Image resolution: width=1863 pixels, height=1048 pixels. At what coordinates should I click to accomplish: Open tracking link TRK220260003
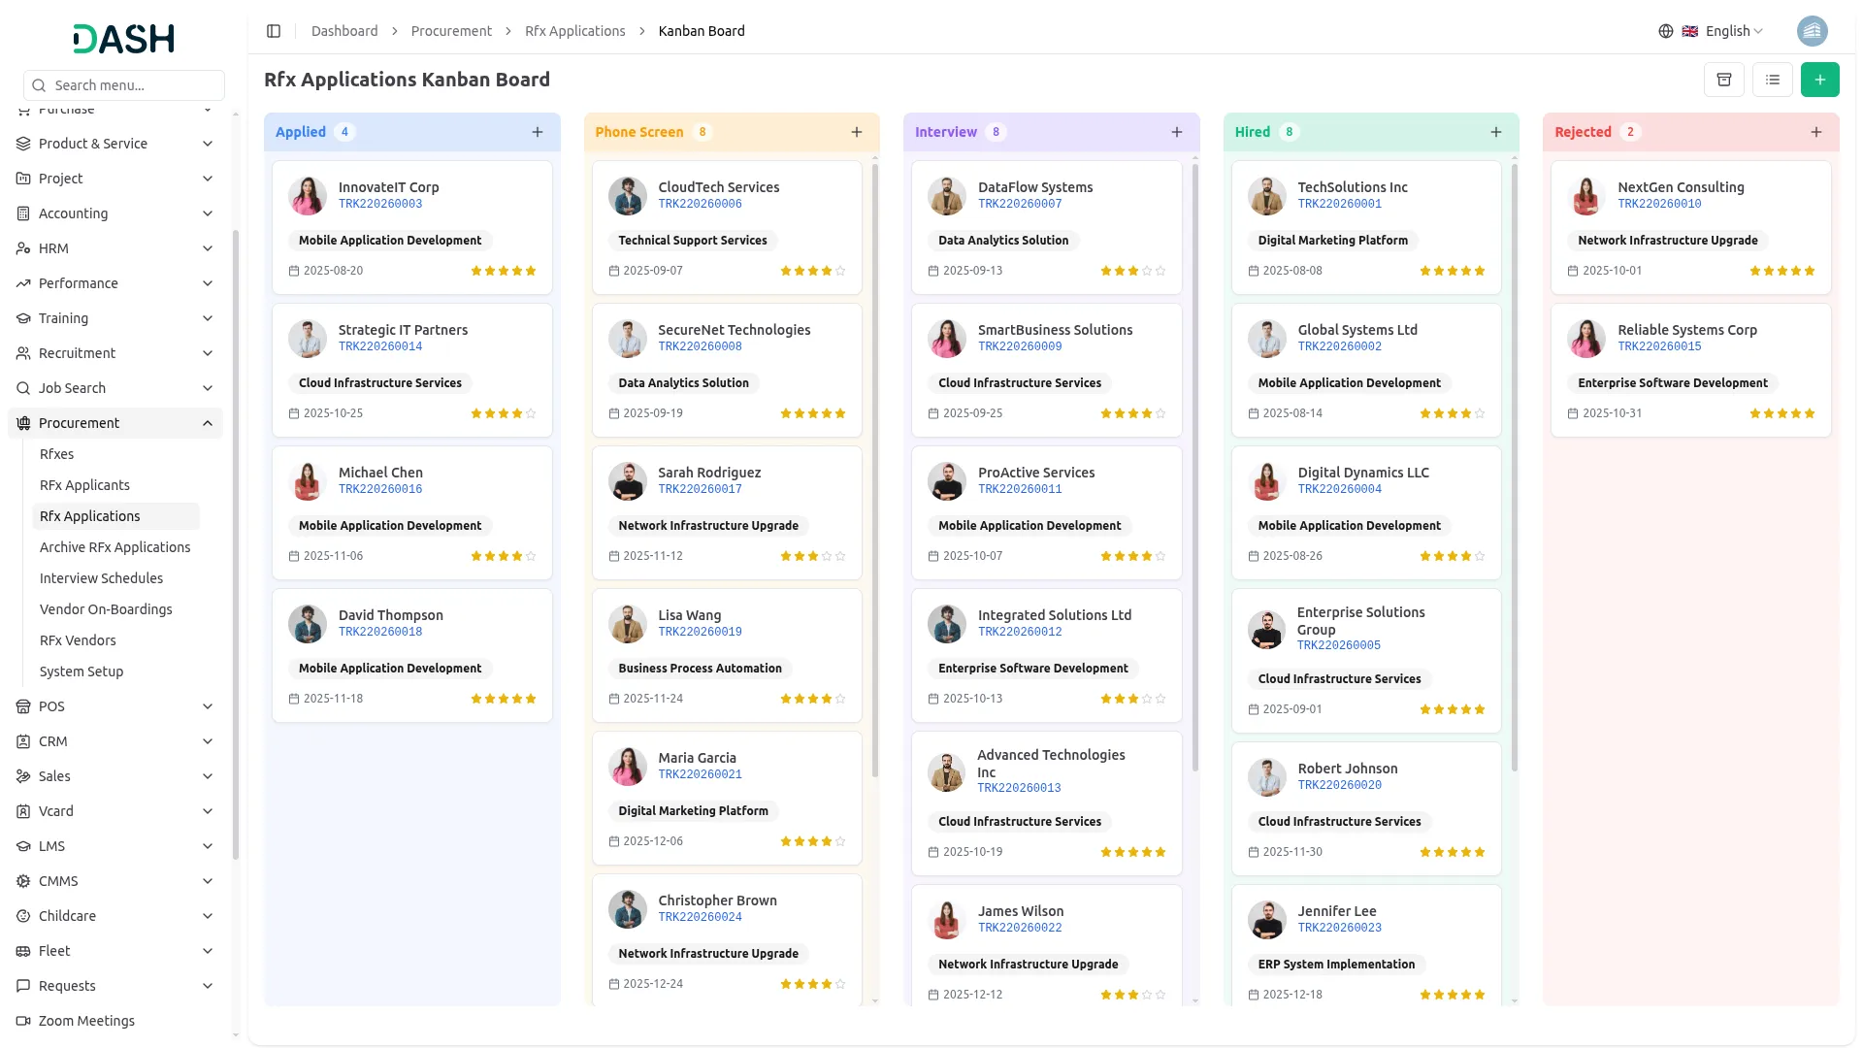pyautogui.click(x=380, y=204)
